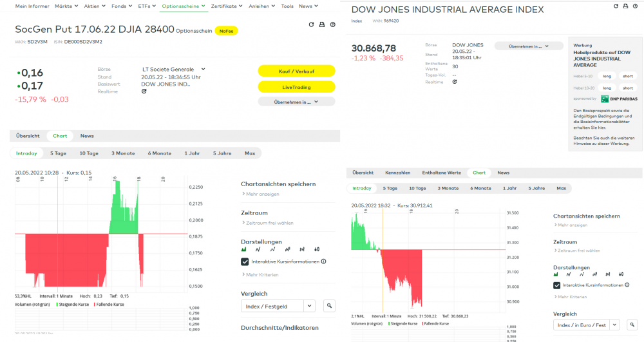The height and width of the screenshot is (342, 644).
Task: Click search icon beside Index / Festgeld
Action: coord(329,306)
